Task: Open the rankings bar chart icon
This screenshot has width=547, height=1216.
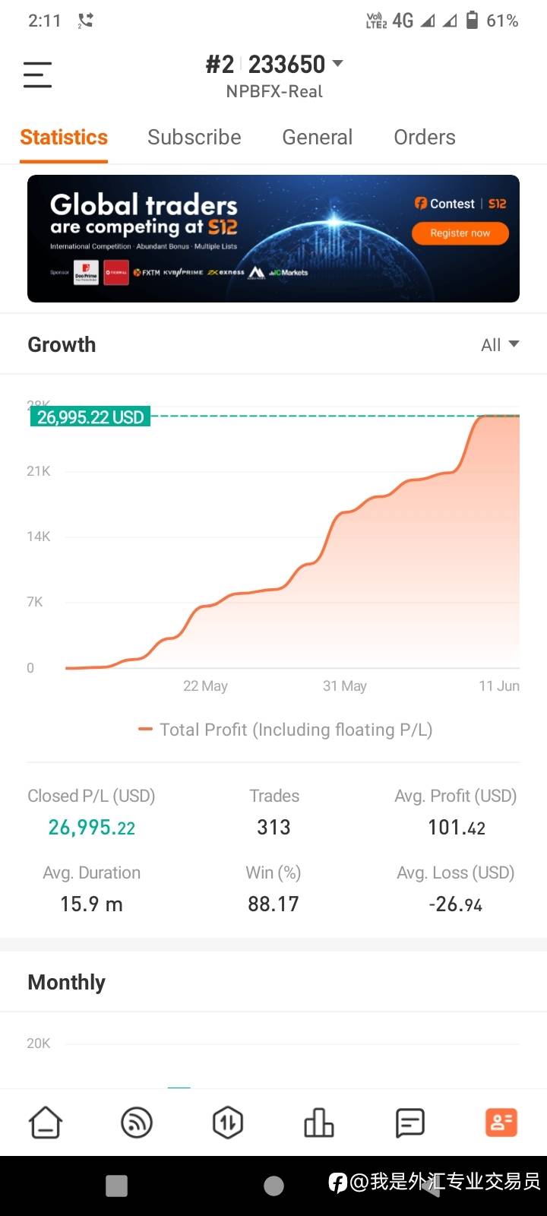Action: (319, 1122)
